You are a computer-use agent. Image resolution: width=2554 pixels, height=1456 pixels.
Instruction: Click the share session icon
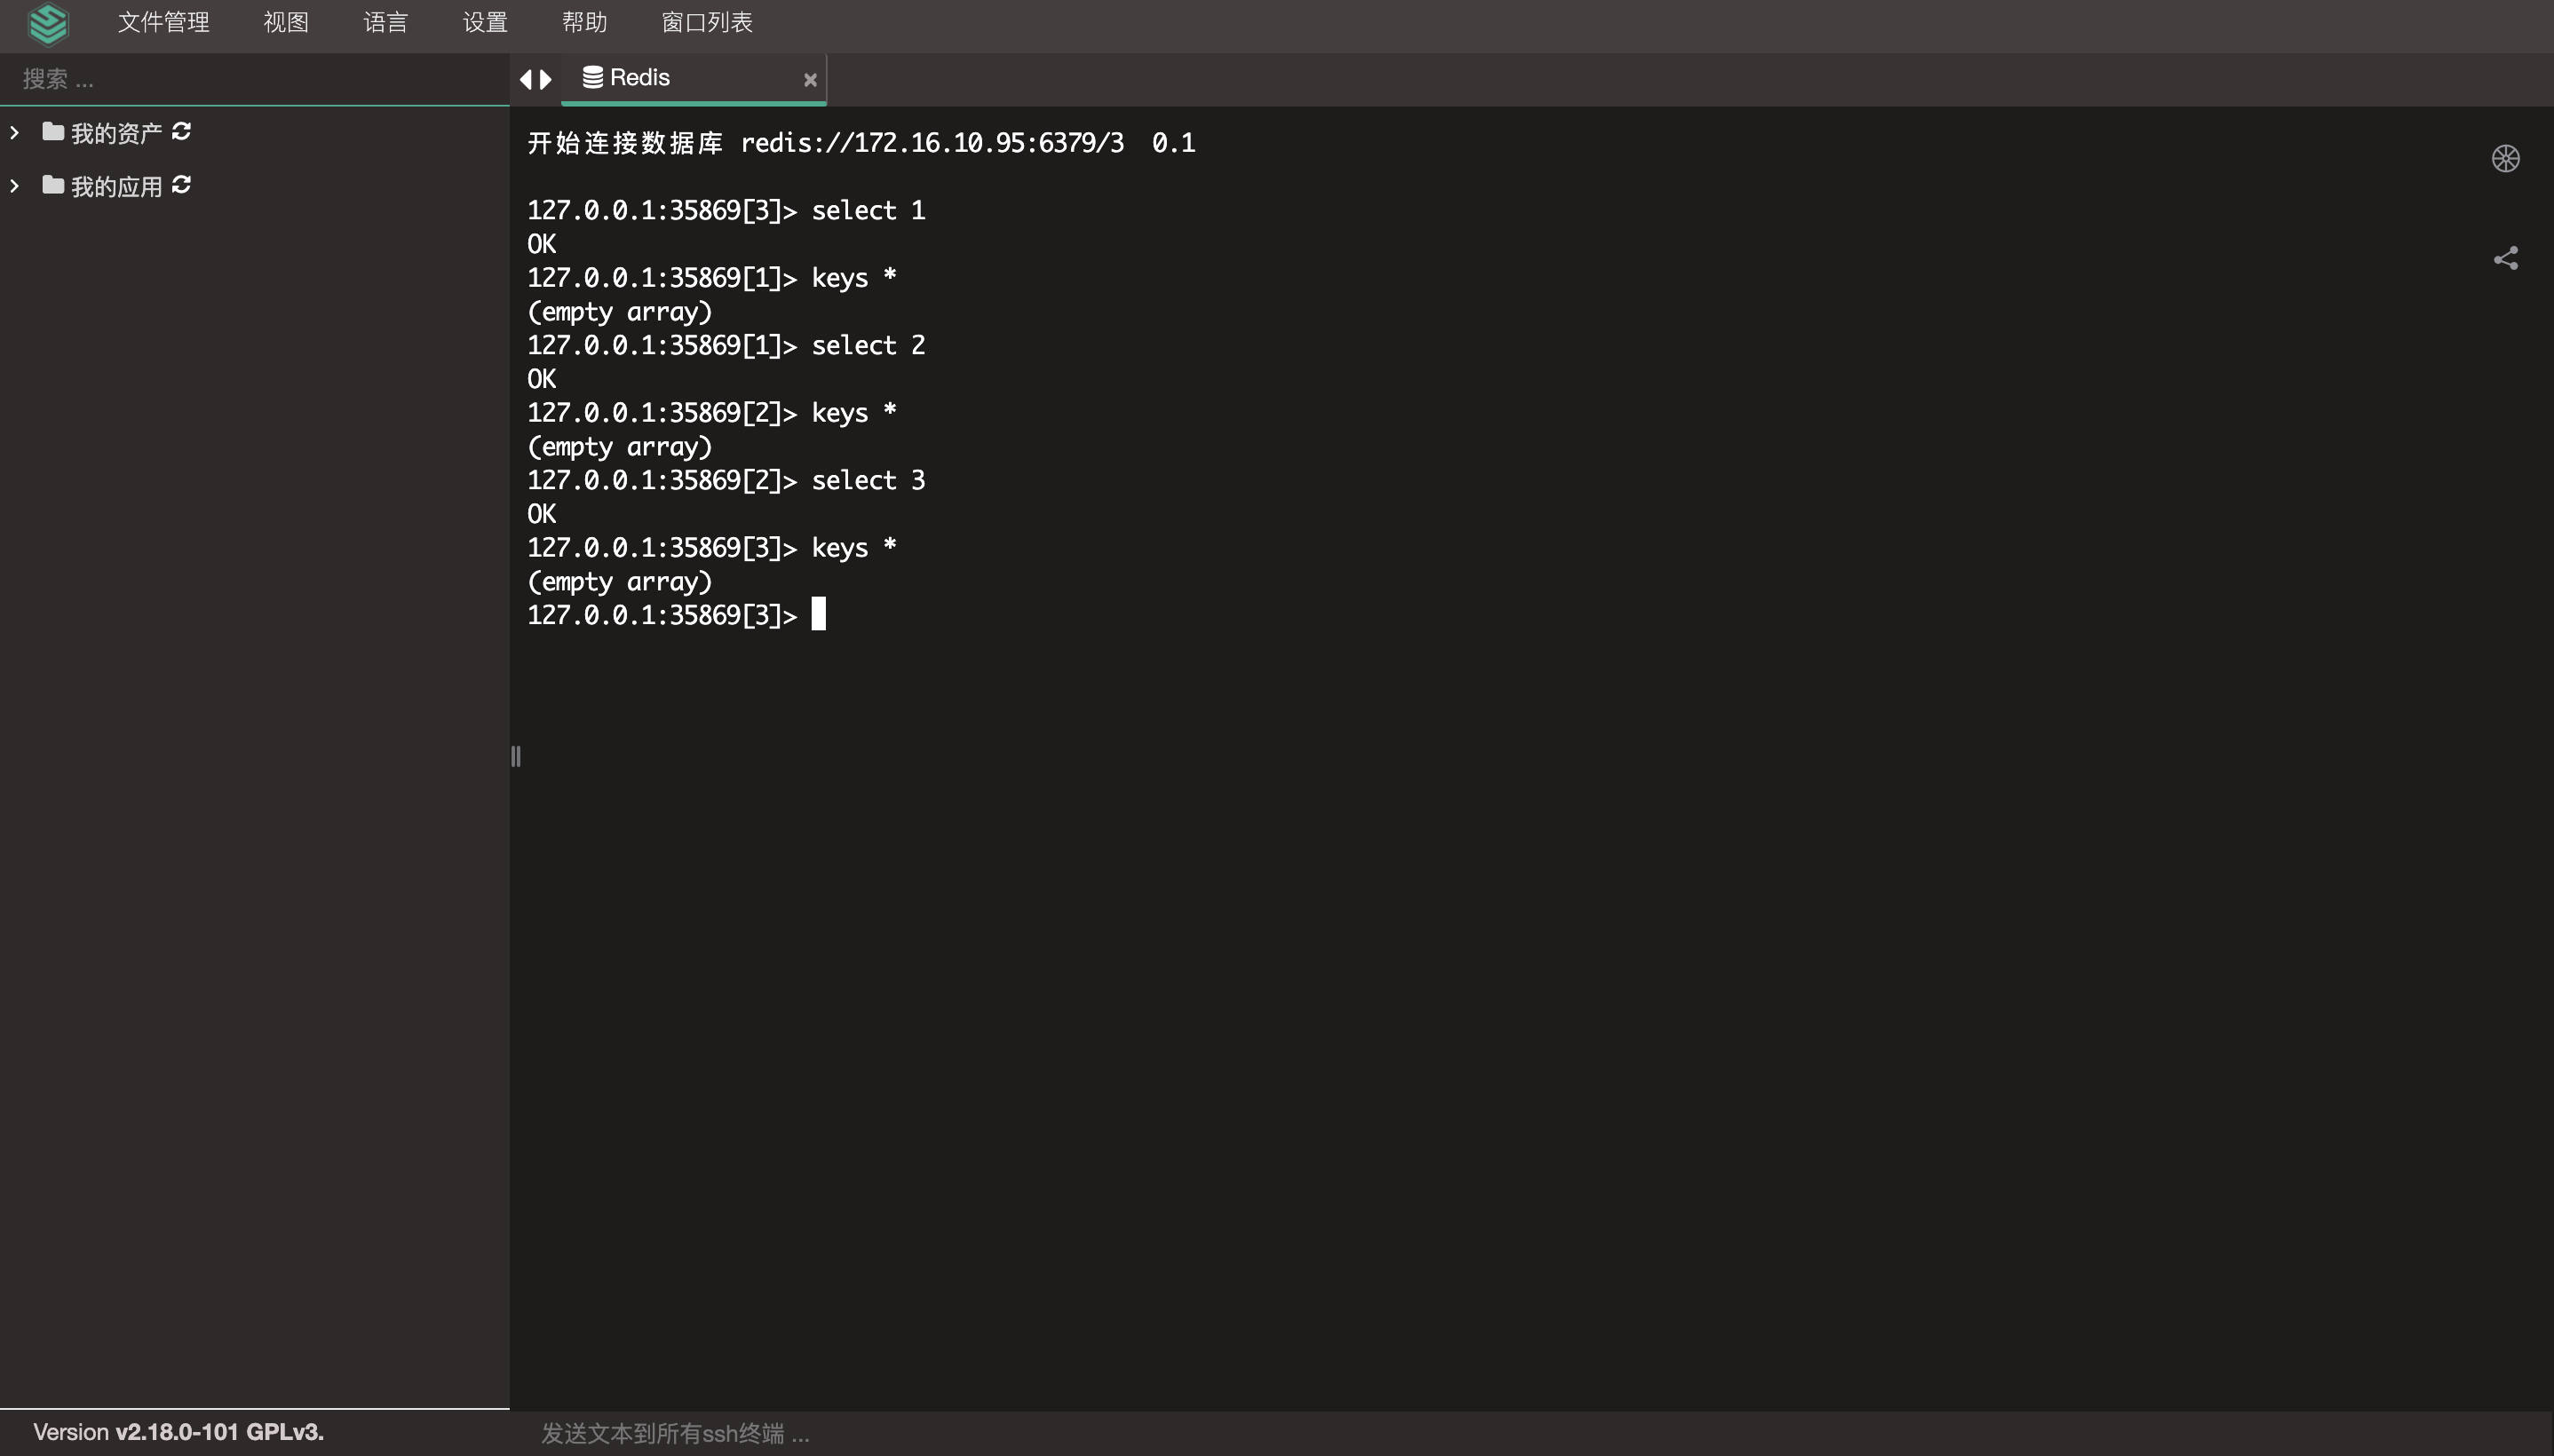pyautogui.click(x=2505, y=259)
